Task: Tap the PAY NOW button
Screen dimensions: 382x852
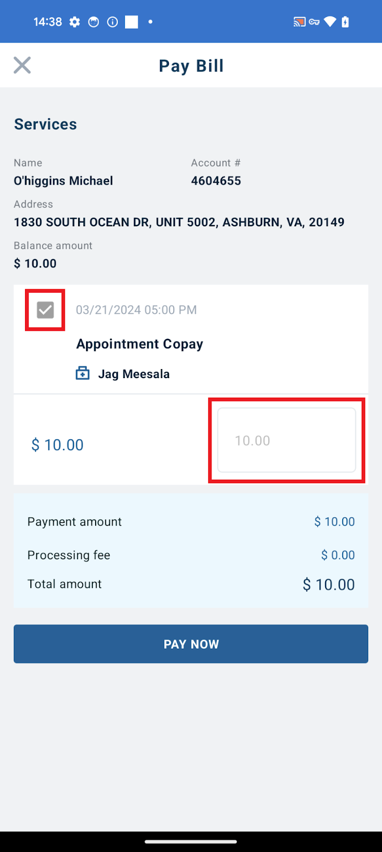Action: (191, 644)
